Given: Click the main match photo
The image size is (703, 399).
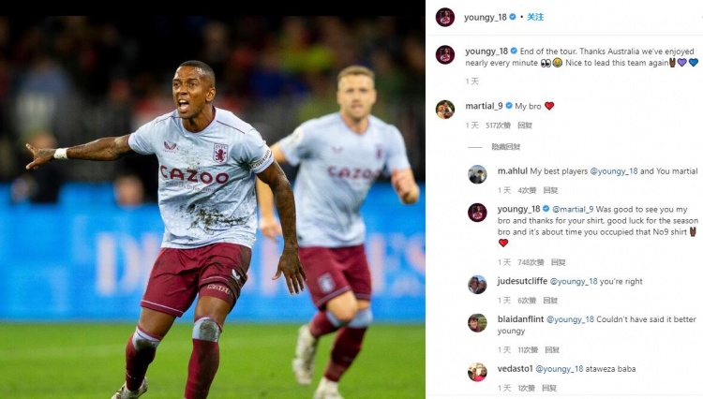Looking at the screenshot, I should pyautogui.click(x=213, y=207).
